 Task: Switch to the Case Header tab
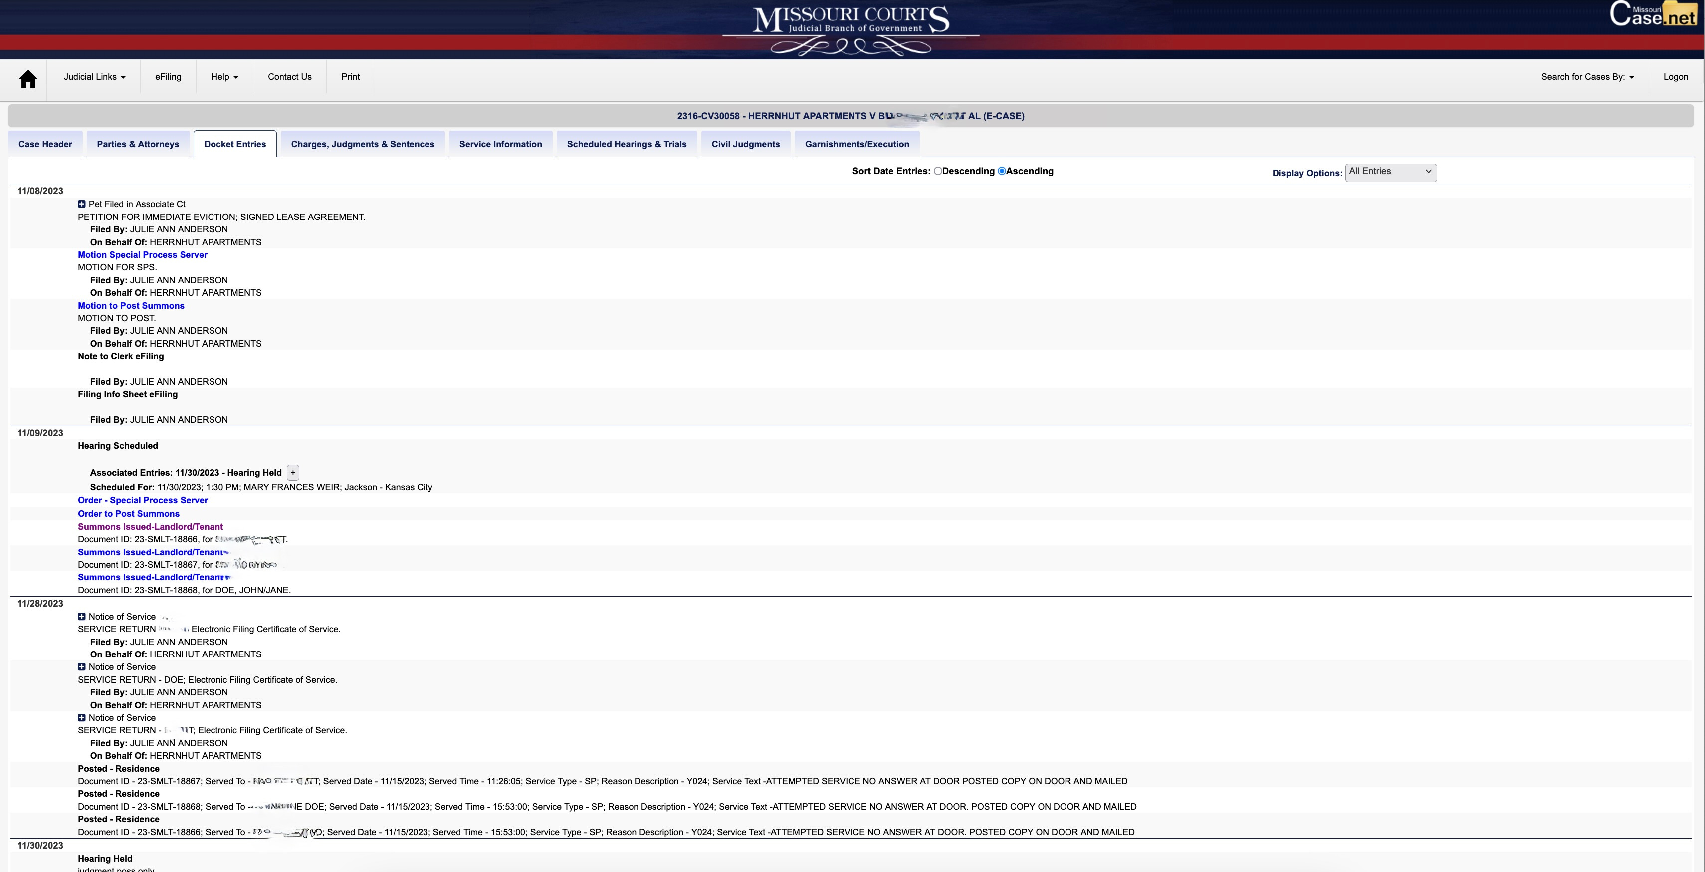coord(45,144)
